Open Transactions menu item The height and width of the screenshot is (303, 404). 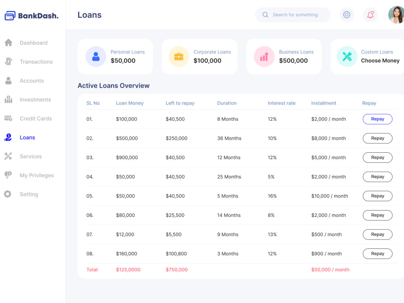pos(36,61)
